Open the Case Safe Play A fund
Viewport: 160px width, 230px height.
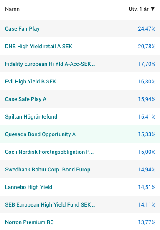[26, 99]
